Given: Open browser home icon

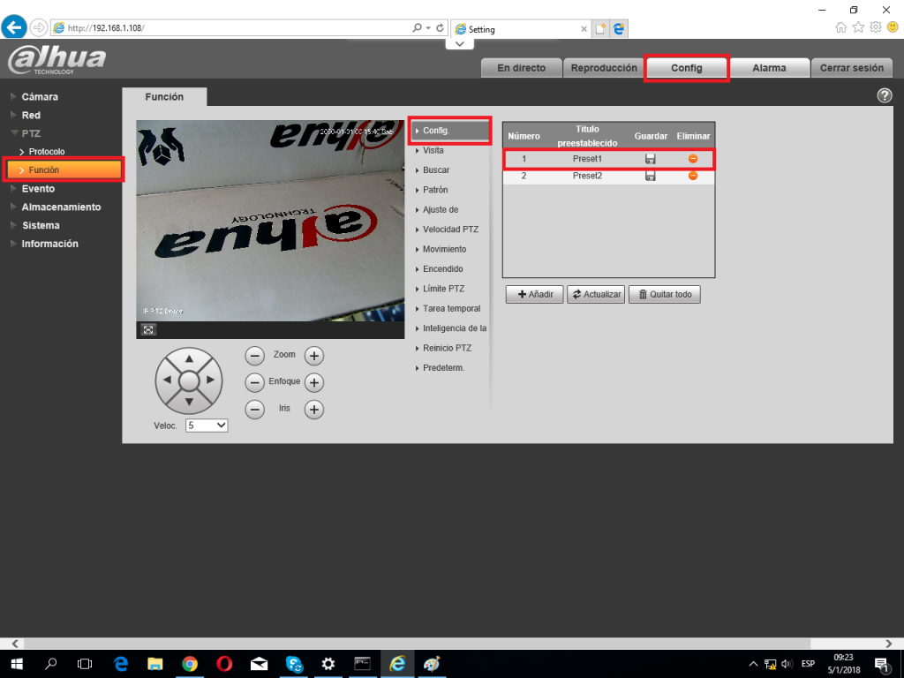Looking at the screenshot, I should [x=841, y=27].
